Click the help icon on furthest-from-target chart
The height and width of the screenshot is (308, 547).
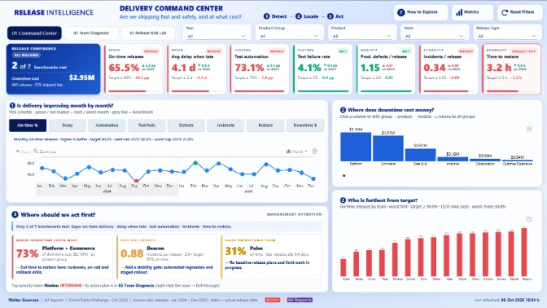(x=529, y=219)
